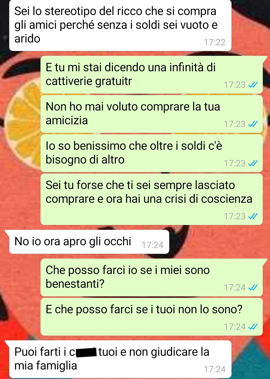The image size is (270, 379).
Task: Tap blue ticks on 'bisogno di altro' message
Action: pyautogui.click(x=253, y=163)
